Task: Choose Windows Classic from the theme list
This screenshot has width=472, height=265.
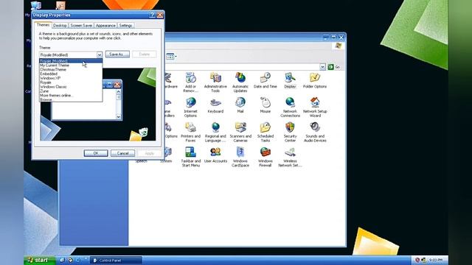Action: tap(71, 87)
